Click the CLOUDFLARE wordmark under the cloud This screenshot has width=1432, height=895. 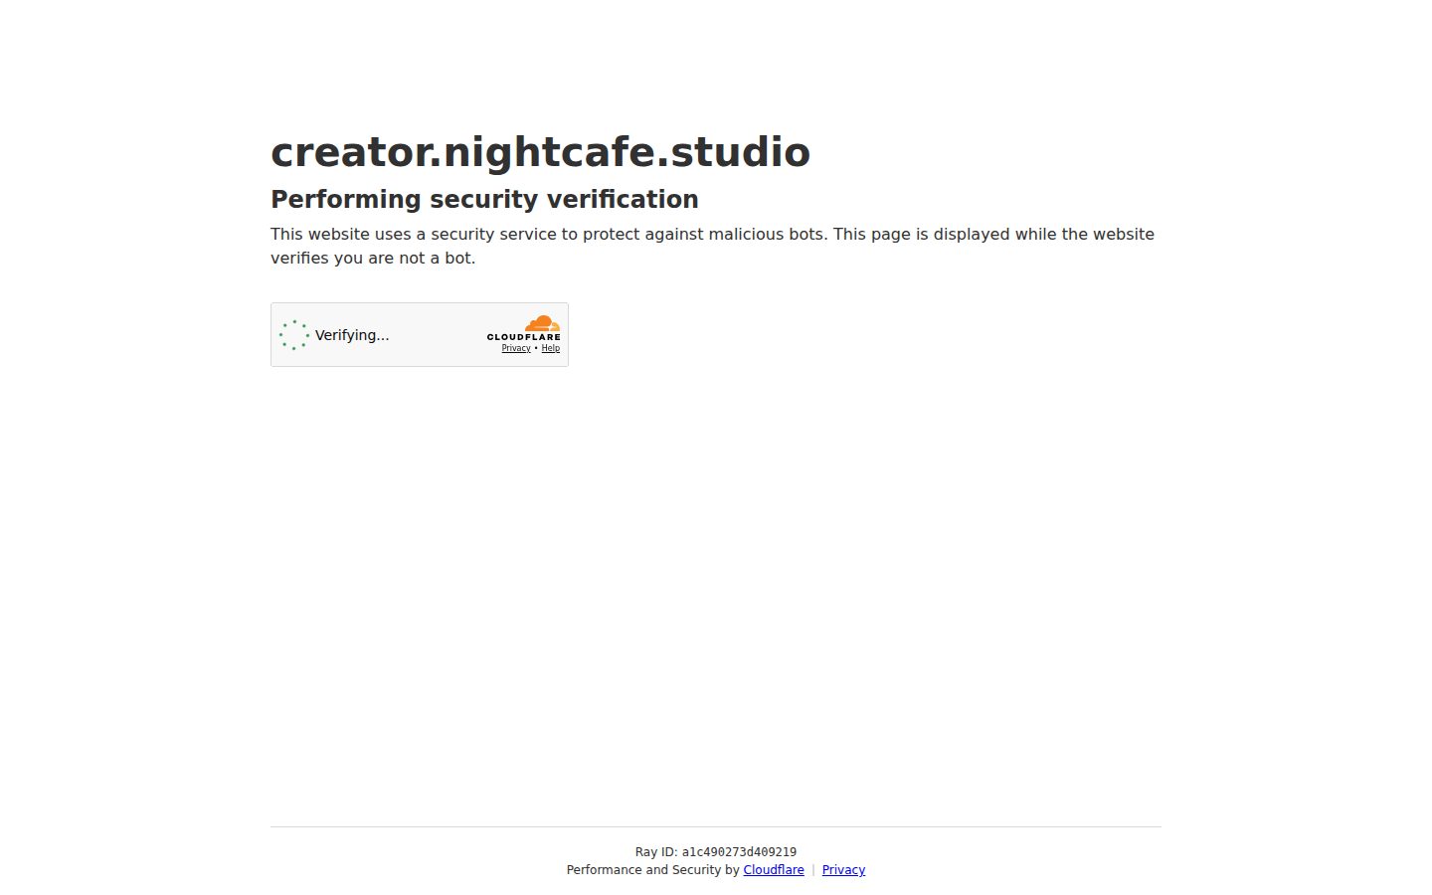click(x=523, y=337)
